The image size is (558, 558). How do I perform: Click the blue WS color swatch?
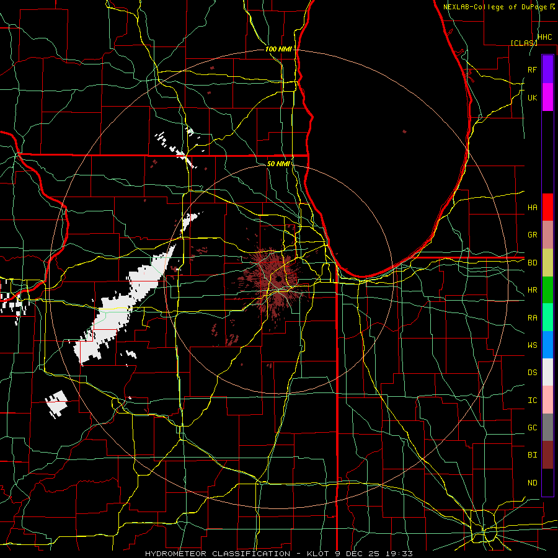(x=547, y=345)
